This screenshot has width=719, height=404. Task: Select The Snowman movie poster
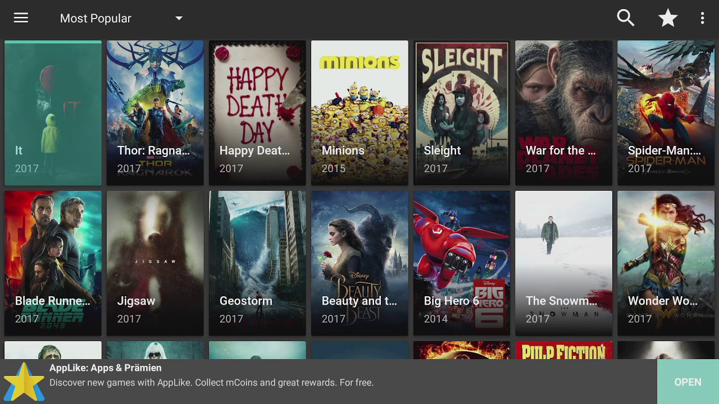coord(563,263)
